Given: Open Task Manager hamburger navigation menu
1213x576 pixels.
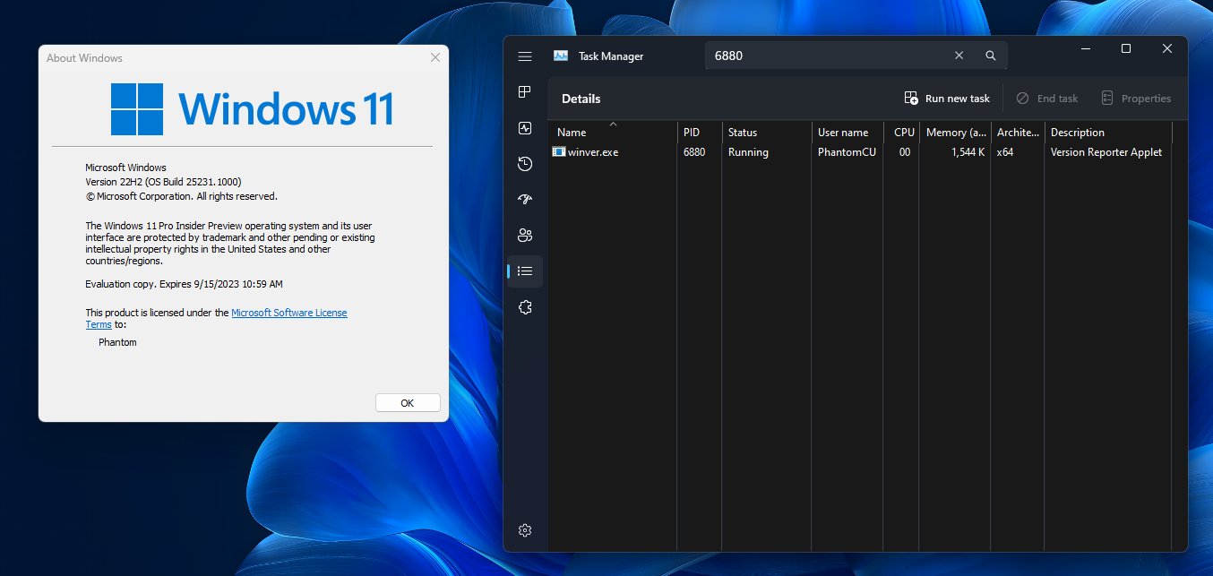Looking at the screenshot, I should [525, 56].
